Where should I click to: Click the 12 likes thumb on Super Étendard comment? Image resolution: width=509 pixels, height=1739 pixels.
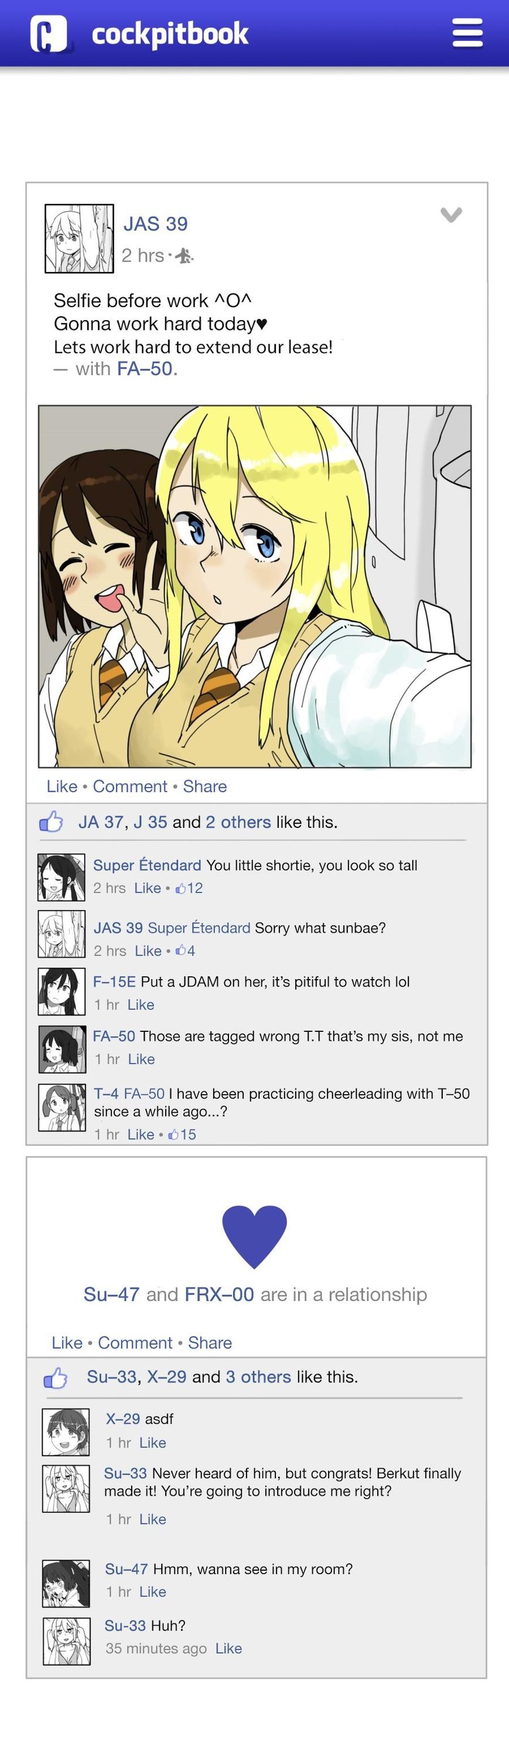pyautogui.click(x=180, y=888)
